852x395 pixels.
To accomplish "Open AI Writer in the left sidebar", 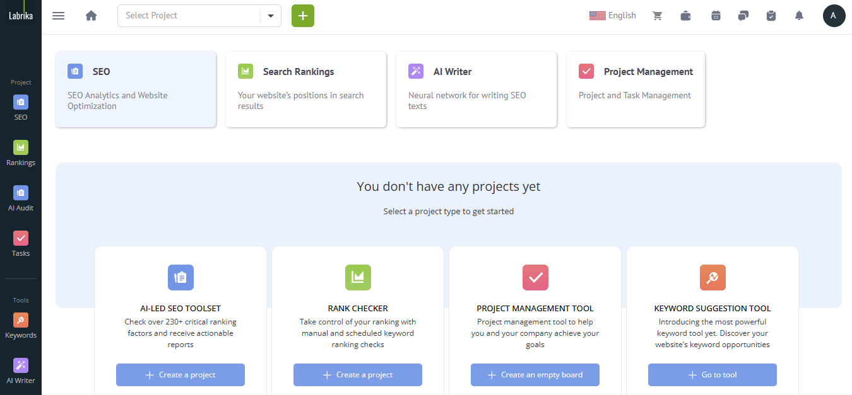I will click(21, 371).
